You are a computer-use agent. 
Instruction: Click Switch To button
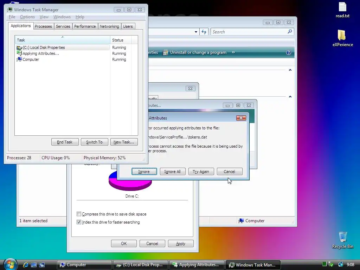point(94,142)
